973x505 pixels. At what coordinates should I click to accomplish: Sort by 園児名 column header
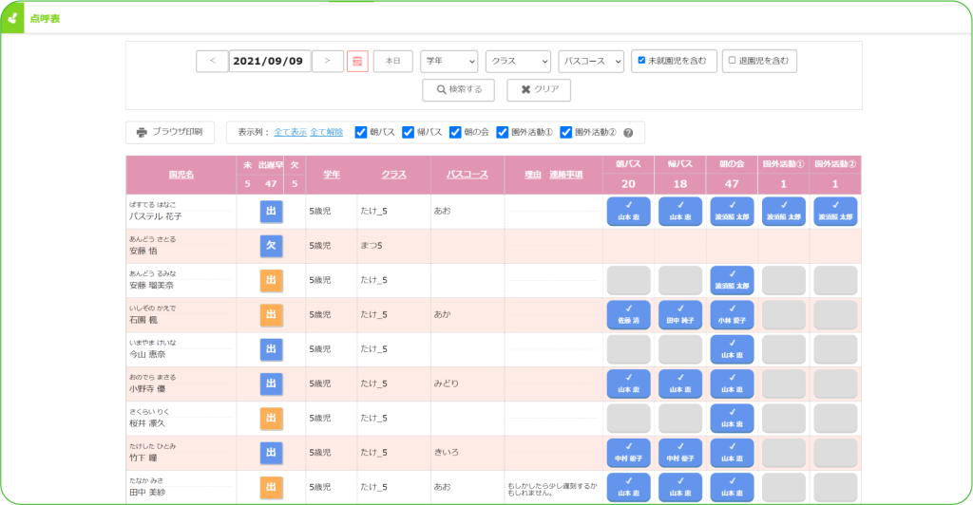click(181, 175)
